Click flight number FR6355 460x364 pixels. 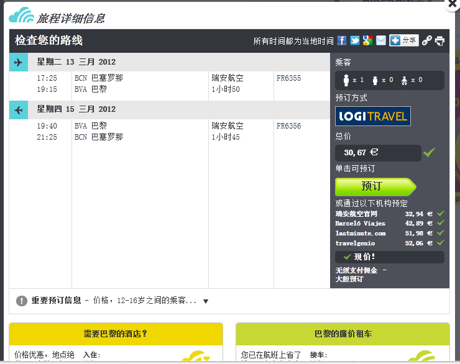click(x=288, y=78)
